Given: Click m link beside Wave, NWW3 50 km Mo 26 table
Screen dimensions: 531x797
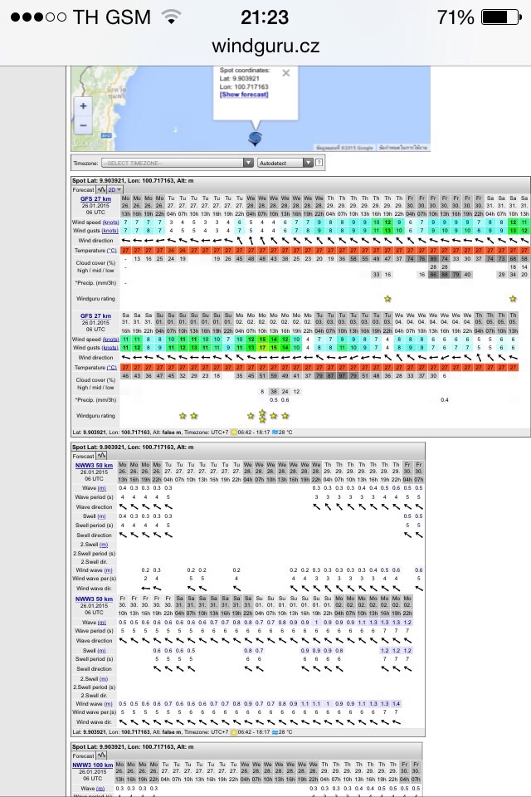Looking at the screenshot, I should pos(101,488).
